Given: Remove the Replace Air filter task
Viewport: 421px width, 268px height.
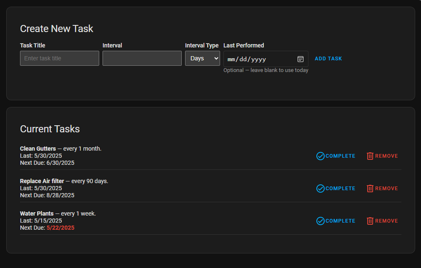Looking at the screenshot, I should click(382, 188).
